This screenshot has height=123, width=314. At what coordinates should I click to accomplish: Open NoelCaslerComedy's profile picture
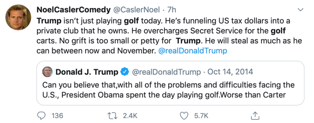pyautogui.click(x=18, y=17)
